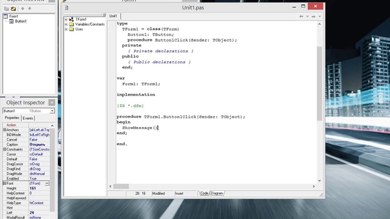This screenshot has height=219, width=390.
Task: Open the Button1 TButton component selector dropdown
Action: coord(52,111)
